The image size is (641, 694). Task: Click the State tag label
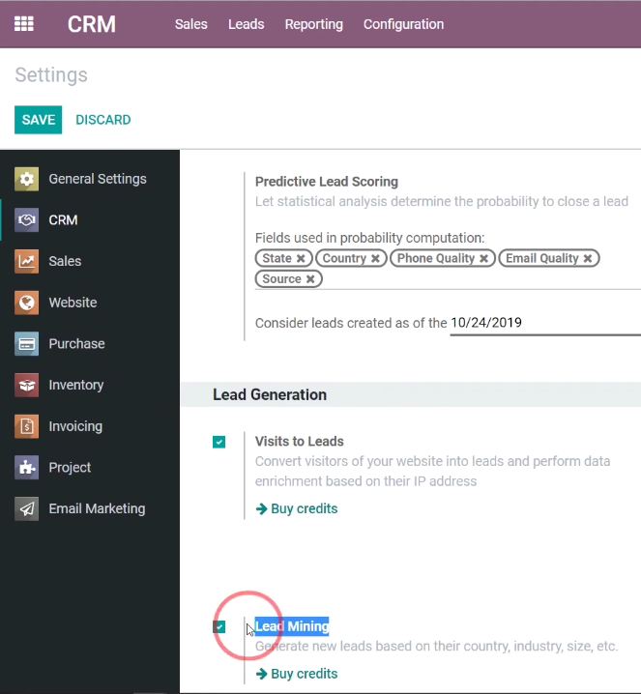(277, 258)
